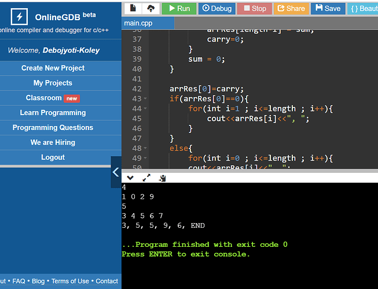Collapse console with down chevron icon
The width and height of the screenshot is (378, 289).
tap(130, 178)
